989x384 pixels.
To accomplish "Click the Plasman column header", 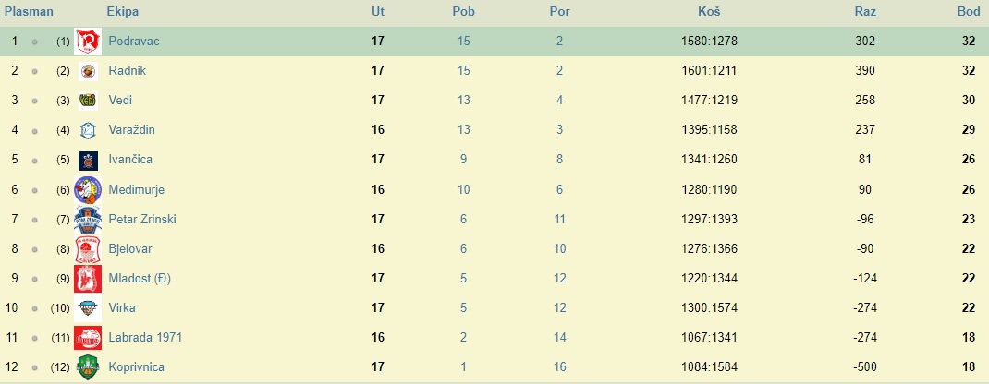I will (30, 12).
